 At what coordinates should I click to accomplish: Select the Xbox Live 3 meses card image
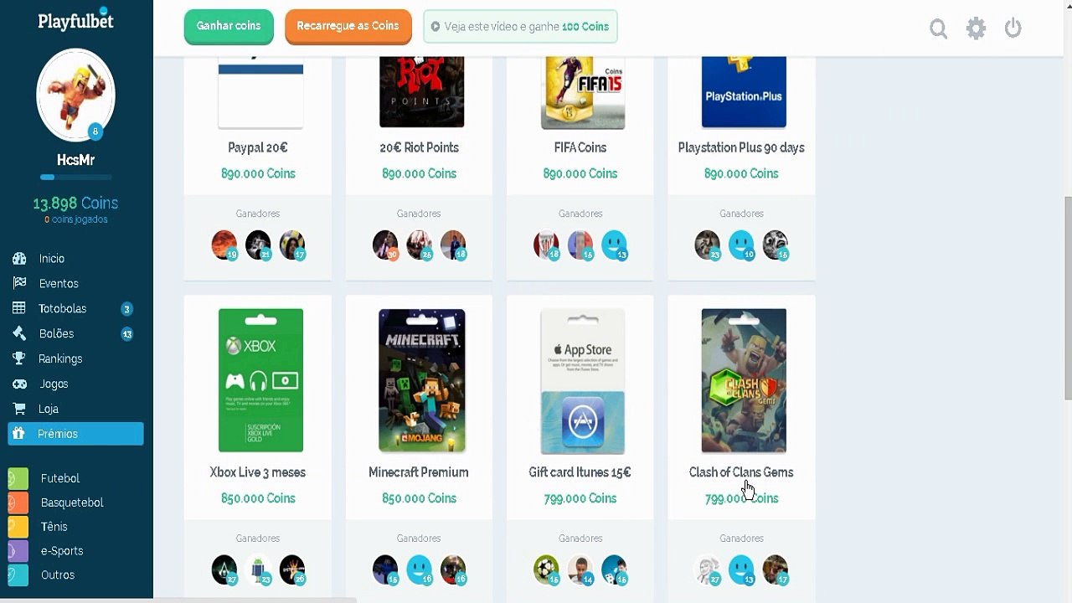(x=260, y=380)
